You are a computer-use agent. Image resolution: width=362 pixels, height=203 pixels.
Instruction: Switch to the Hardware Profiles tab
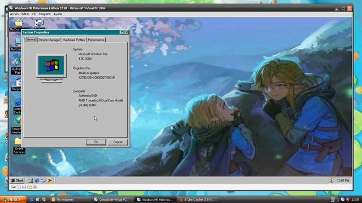click(74, 40)
